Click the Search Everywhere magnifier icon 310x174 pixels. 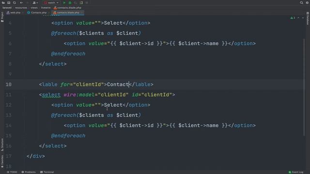301,3
